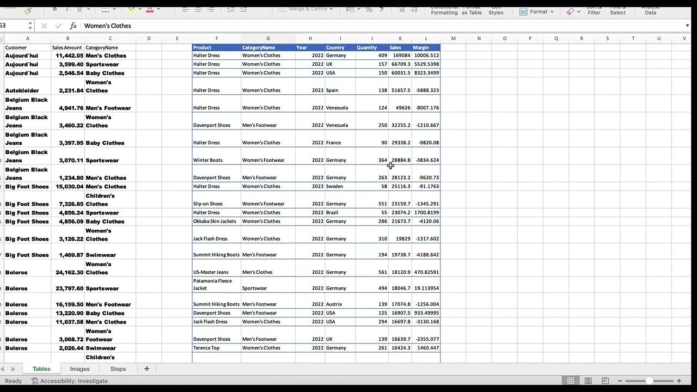The height and width of the screenshot is (392, 697).
Task: Open Conditional Formatting menu
Action: tap(444, 10)
